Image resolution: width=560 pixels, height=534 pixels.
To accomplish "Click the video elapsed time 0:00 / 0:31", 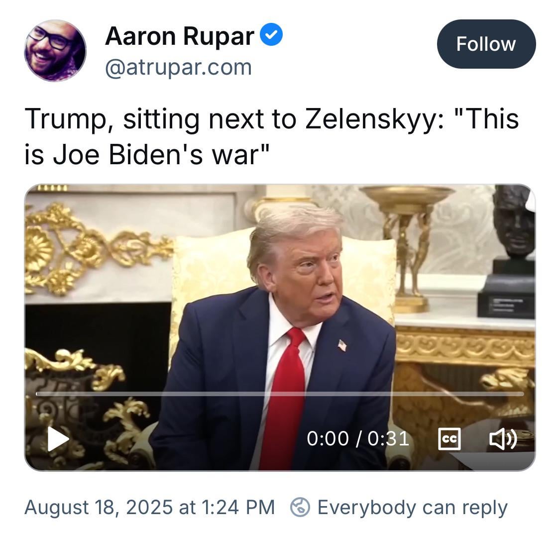I will (x=358, y=438).
